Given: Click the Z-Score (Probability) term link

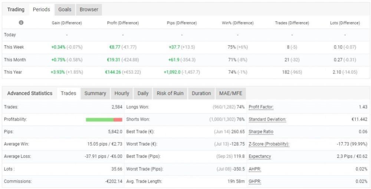Looking at the screenshot, I should [269, 144].
